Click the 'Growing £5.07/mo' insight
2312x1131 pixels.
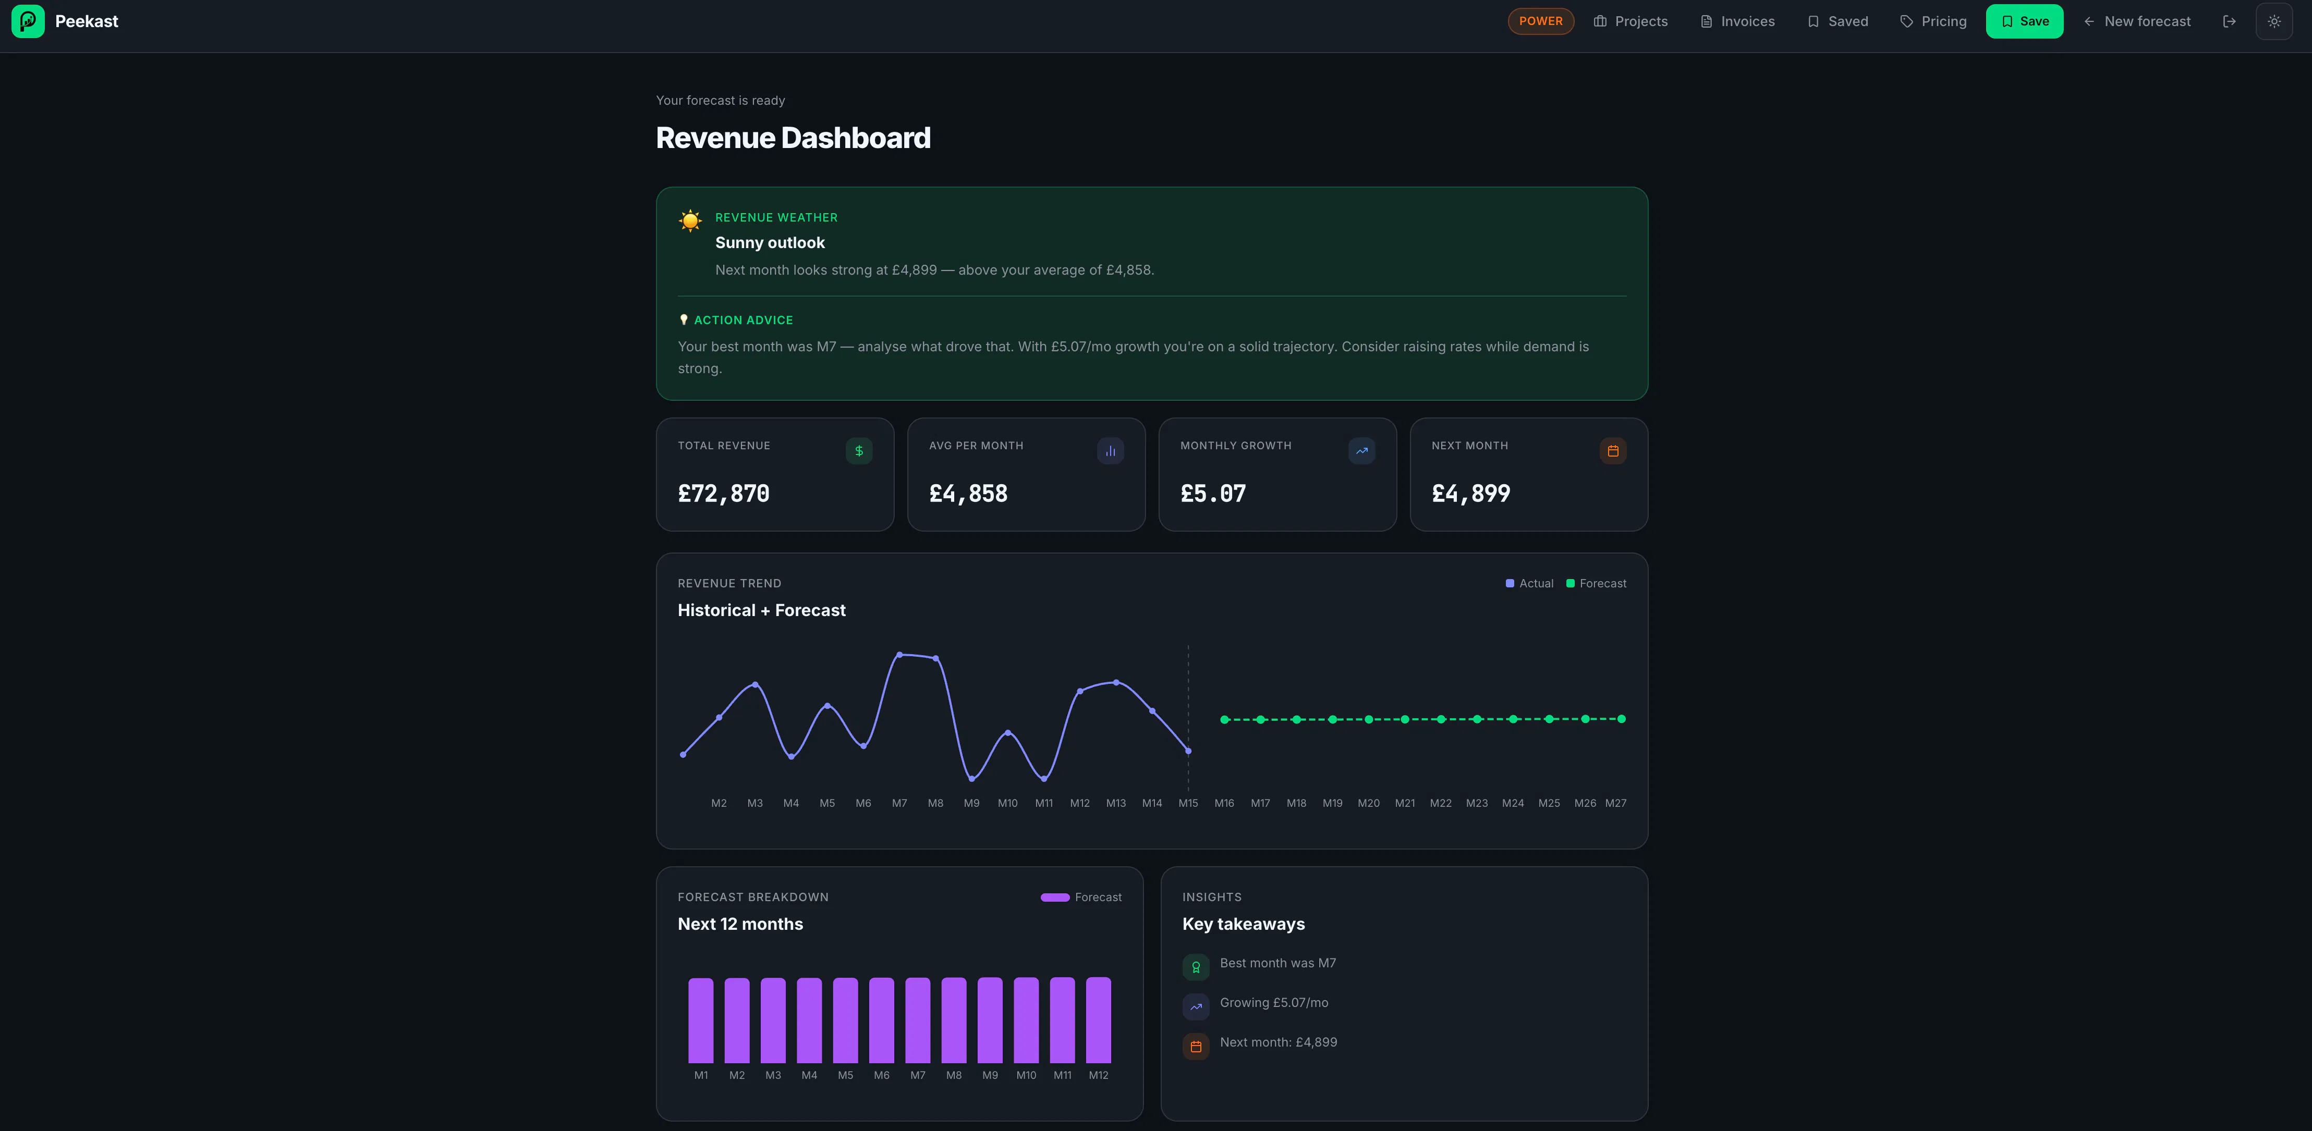[1273, 1003]
